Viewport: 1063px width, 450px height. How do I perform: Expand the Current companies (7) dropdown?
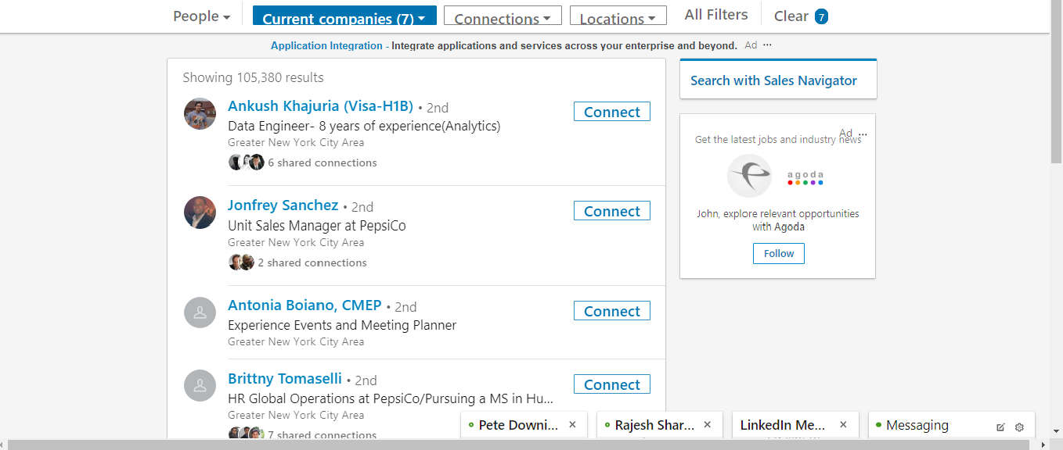344,18
